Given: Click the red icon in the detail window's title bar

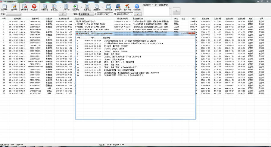Looking at the screenshot, I should (77, 34).
